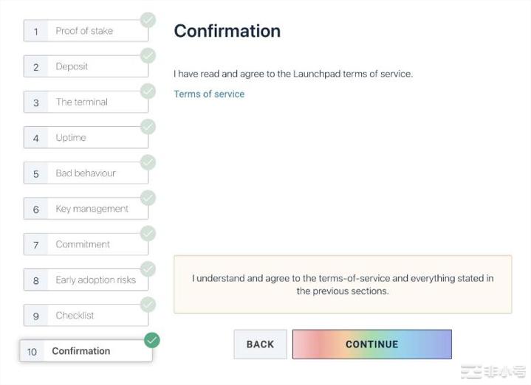Select step 10 Confirmation
The image size is (531, 385).
85,351
